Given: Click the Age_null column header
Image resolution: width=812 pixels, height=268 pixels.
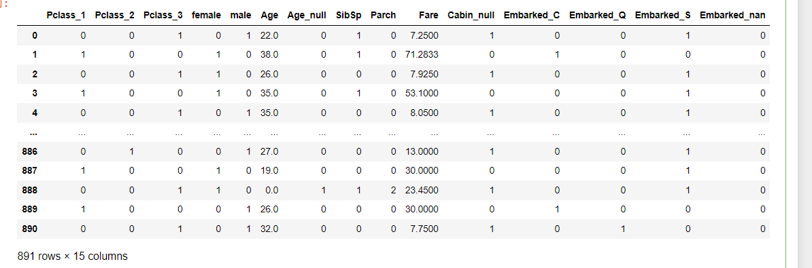Looking at the screenshot, I should [307, 16].
